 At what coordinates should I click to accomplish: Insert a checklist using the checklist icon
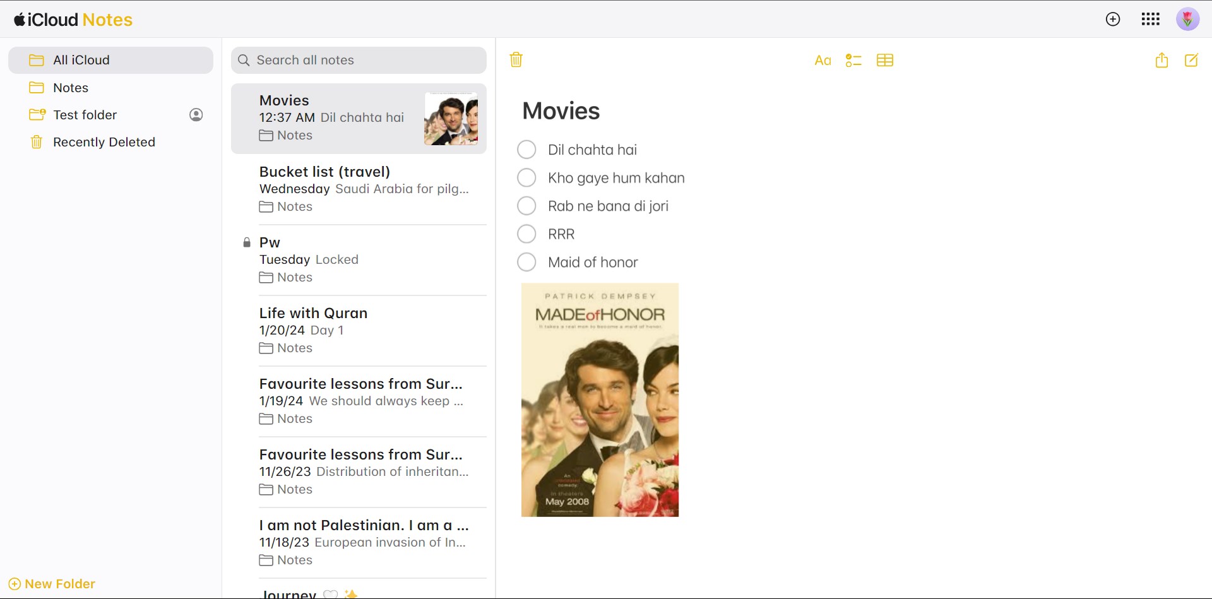[x=853, y=61]
